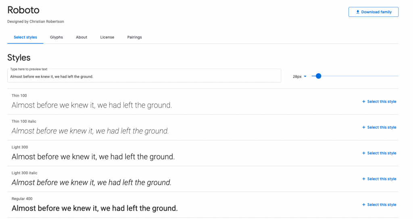The image size is (413, 219).
Task: Click the plus icon for Thin 100 italic
Action: coord(364,128)
